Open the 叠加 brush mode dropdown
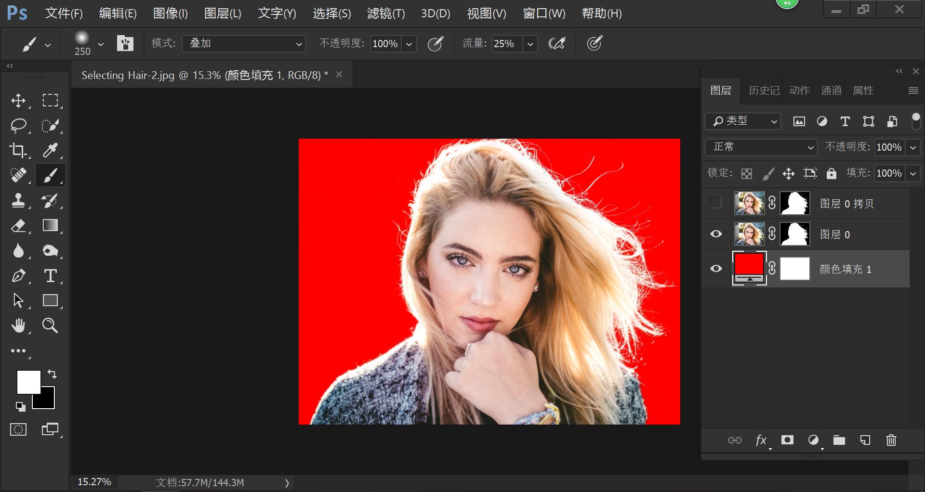This screenshot has width=925, height=492. [x=243, y=43]
